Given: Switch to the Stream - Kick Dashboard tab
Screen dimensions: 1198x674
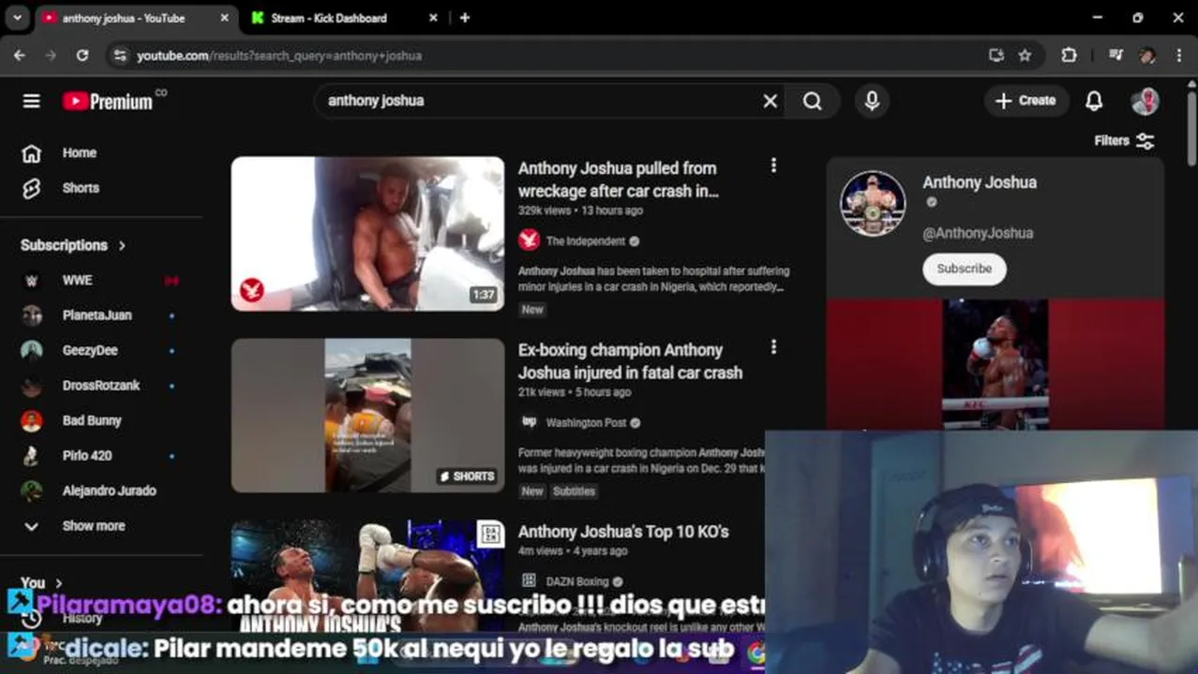Looking at the screenshot, I should pyautogui.click(x=328, y=18).
